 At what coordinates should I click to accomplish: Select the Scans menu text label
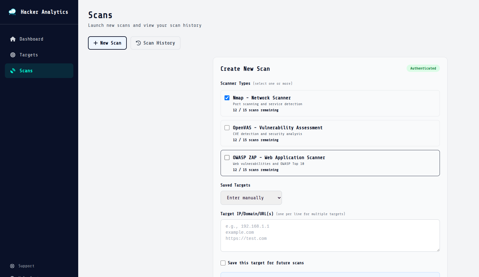tap(26, 71)
